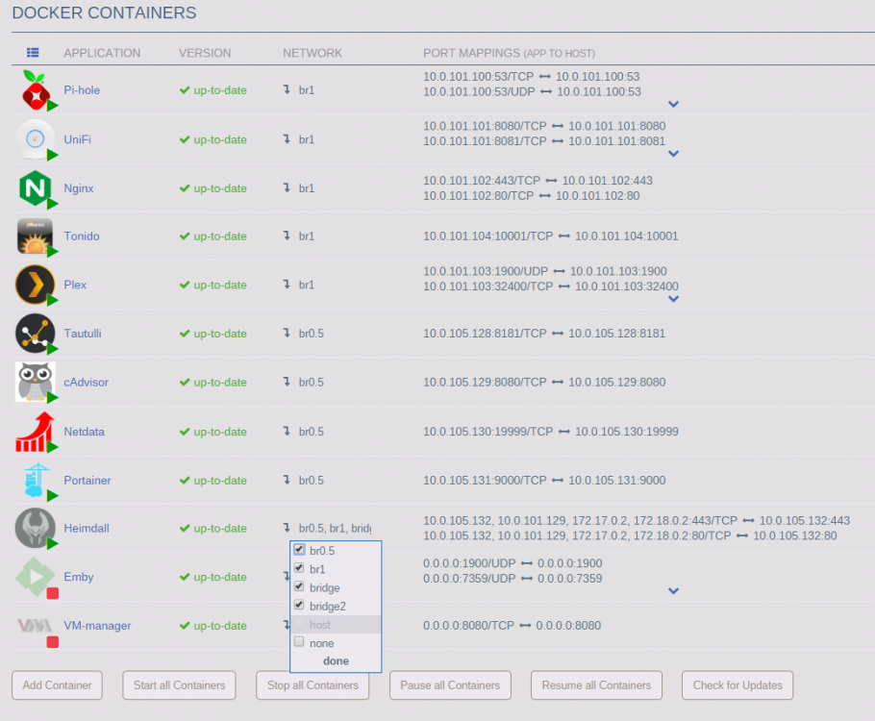This screenshot has width=875, height=721.
Task: Uncheck the bridge2 network checkbox
Action: click(x=299, y=605)
